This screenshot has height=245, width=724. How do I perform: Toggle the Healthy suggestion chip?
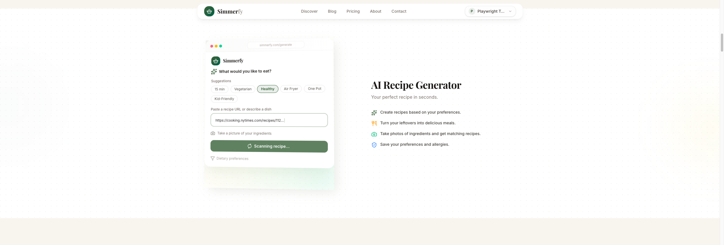click(x=268, y=89)
